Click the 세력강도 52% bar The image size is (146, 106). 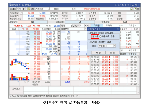point(33,22)
